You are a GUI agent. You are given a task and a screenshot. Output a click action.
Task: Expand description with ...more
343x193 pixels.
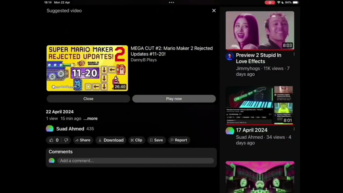pos(91,118)
